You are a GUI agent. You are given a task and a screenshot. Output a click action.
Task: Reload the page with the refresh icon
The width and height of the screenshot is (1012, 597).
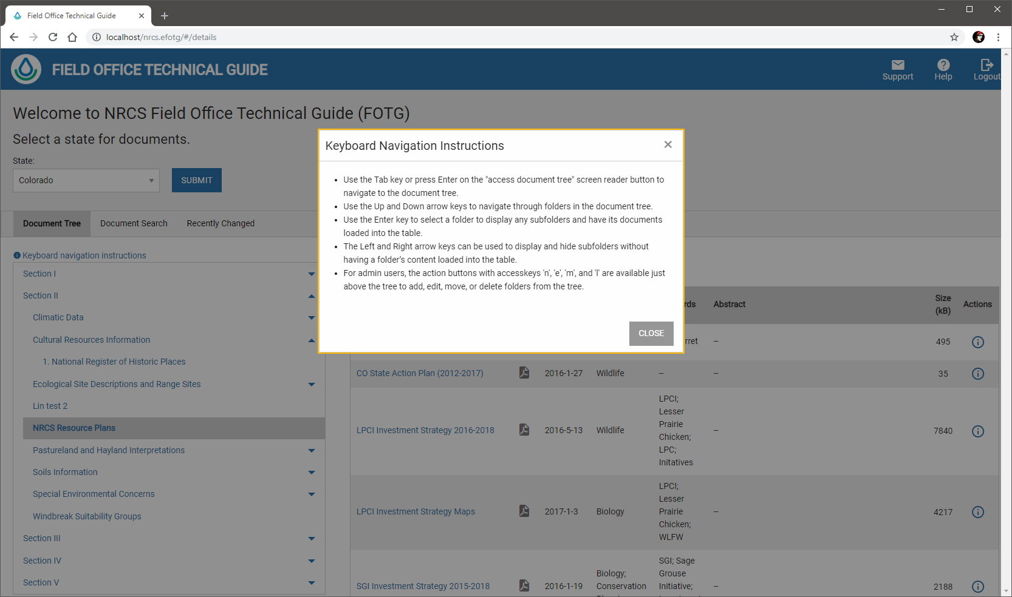(x=53, y=37)
